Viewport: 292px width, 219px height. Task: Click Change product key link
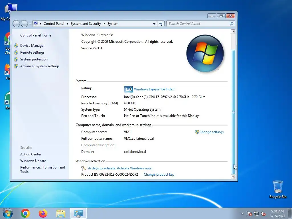coord(159,175)
